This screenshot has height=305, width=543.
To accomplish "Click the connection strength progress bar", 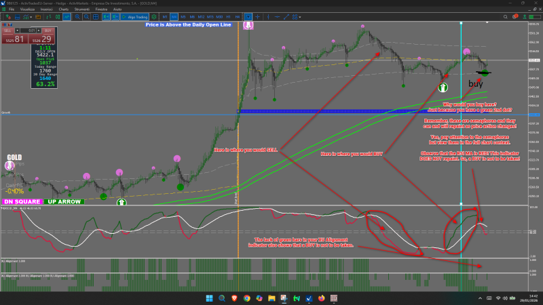I will [x=535, y=17].
